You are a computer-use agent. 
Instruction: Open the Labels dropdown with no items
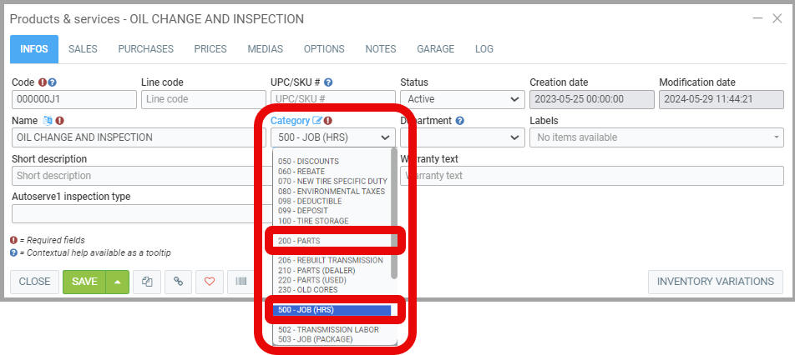point(656,137)
